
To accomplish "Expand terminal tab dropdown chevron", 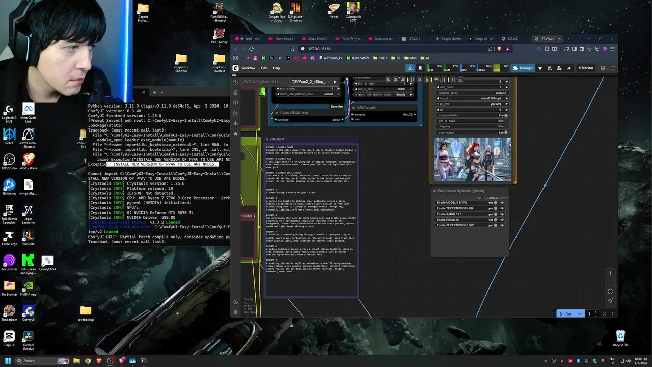I will (x=162, y=92).
